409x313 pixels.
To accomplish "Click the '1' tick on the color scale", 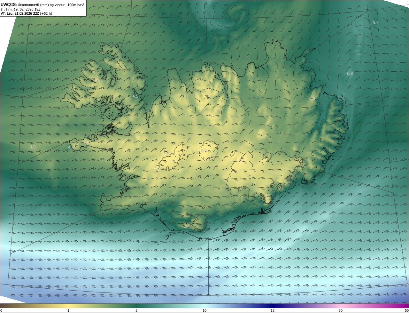I will click(x=68, y=310).
